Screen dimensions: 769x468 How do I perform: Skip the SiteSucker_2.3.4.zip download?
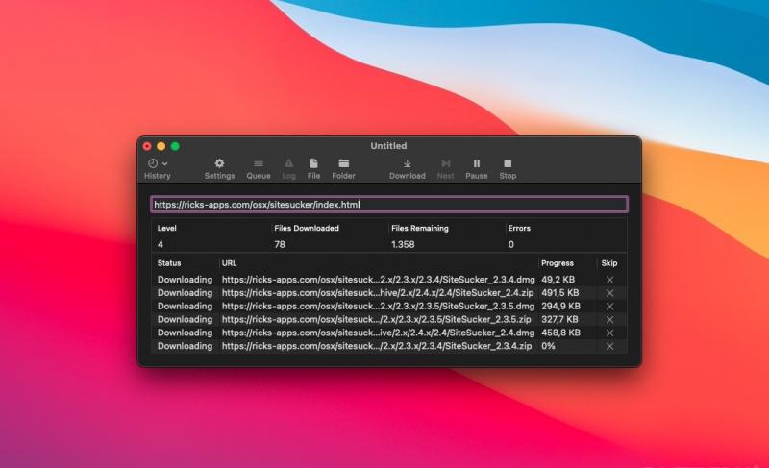[609, 346]
